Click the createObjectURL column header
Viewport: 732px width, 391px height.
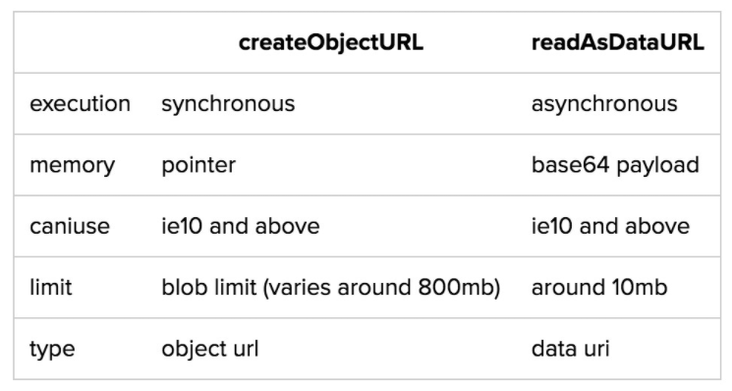(x=330, y=42)
